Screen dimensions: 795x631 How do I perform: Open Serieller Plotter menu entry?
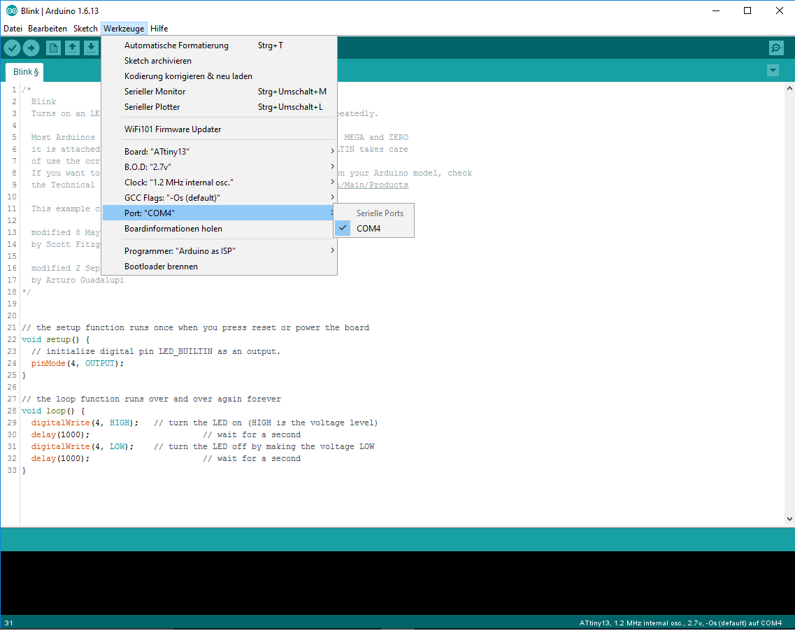220,107
